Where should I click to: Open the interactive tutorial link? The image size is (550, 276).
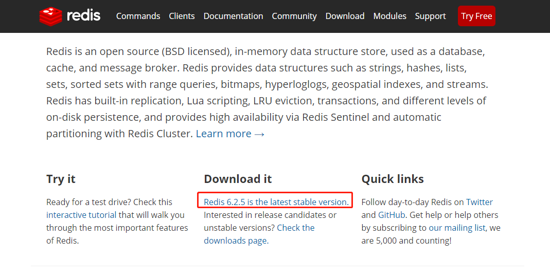(x=81, y=215)
